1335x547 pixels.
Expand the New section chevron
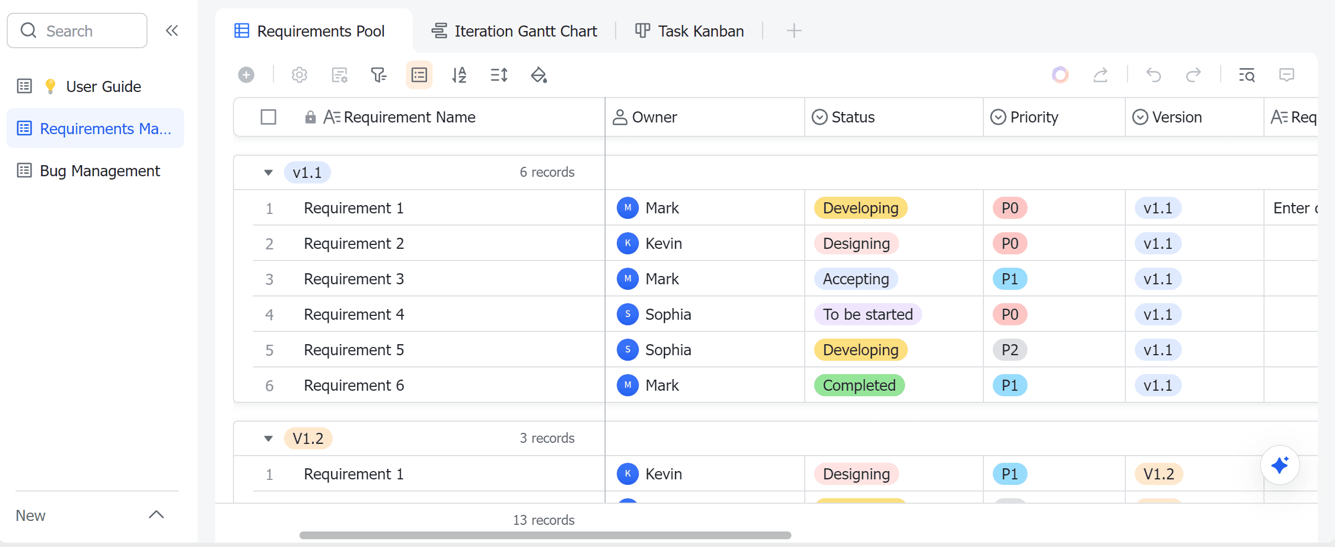tap(156, 515)
